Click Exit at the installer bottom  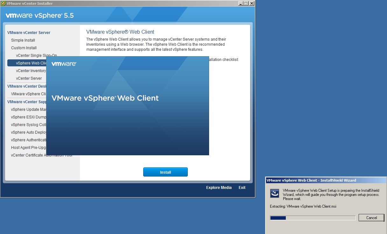[242, 188]
